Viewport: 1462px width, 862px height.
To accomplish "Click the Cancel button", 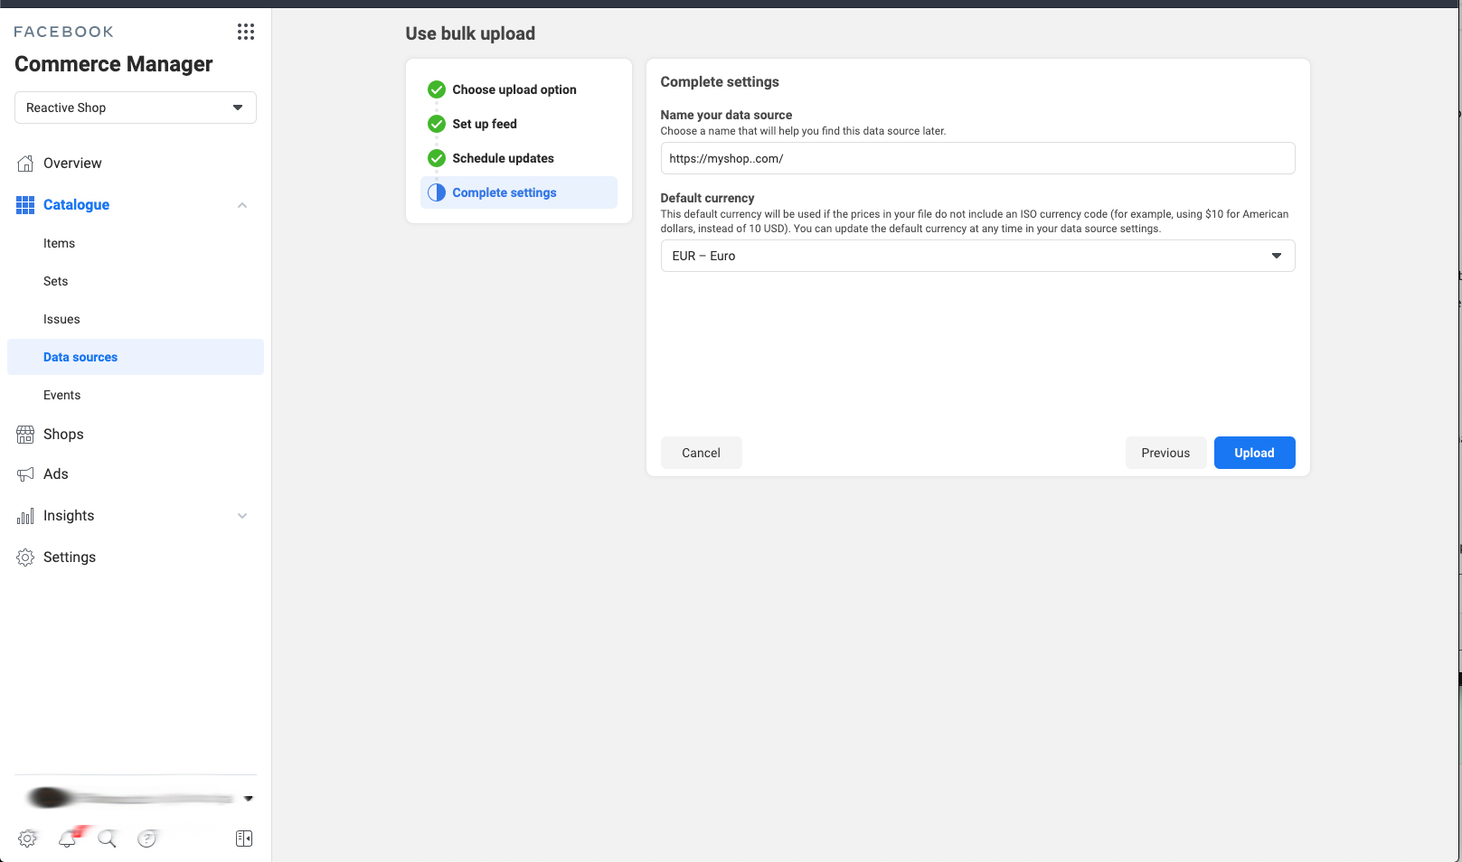I will click(x=701, y=453).
